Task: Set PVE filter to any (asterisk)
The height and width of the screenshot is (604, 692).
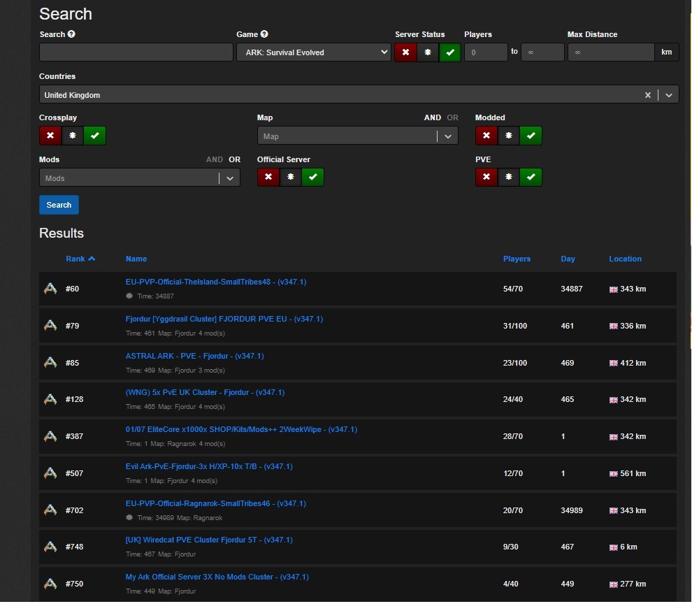Action: point(508,177)
